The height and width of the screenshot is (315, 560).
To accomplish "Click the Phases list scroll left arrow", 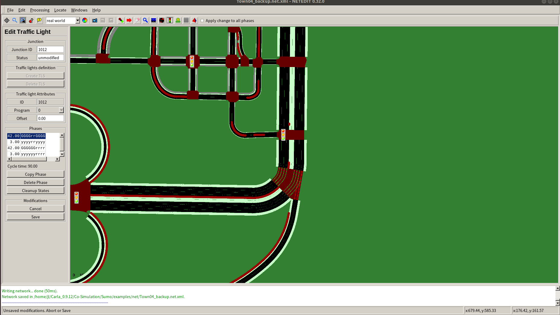I will (9, 159).
